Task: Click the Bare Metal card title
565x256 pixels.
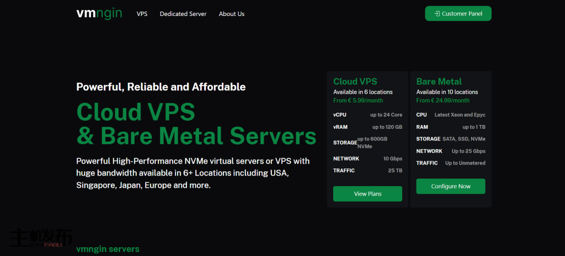Action: 439,82
